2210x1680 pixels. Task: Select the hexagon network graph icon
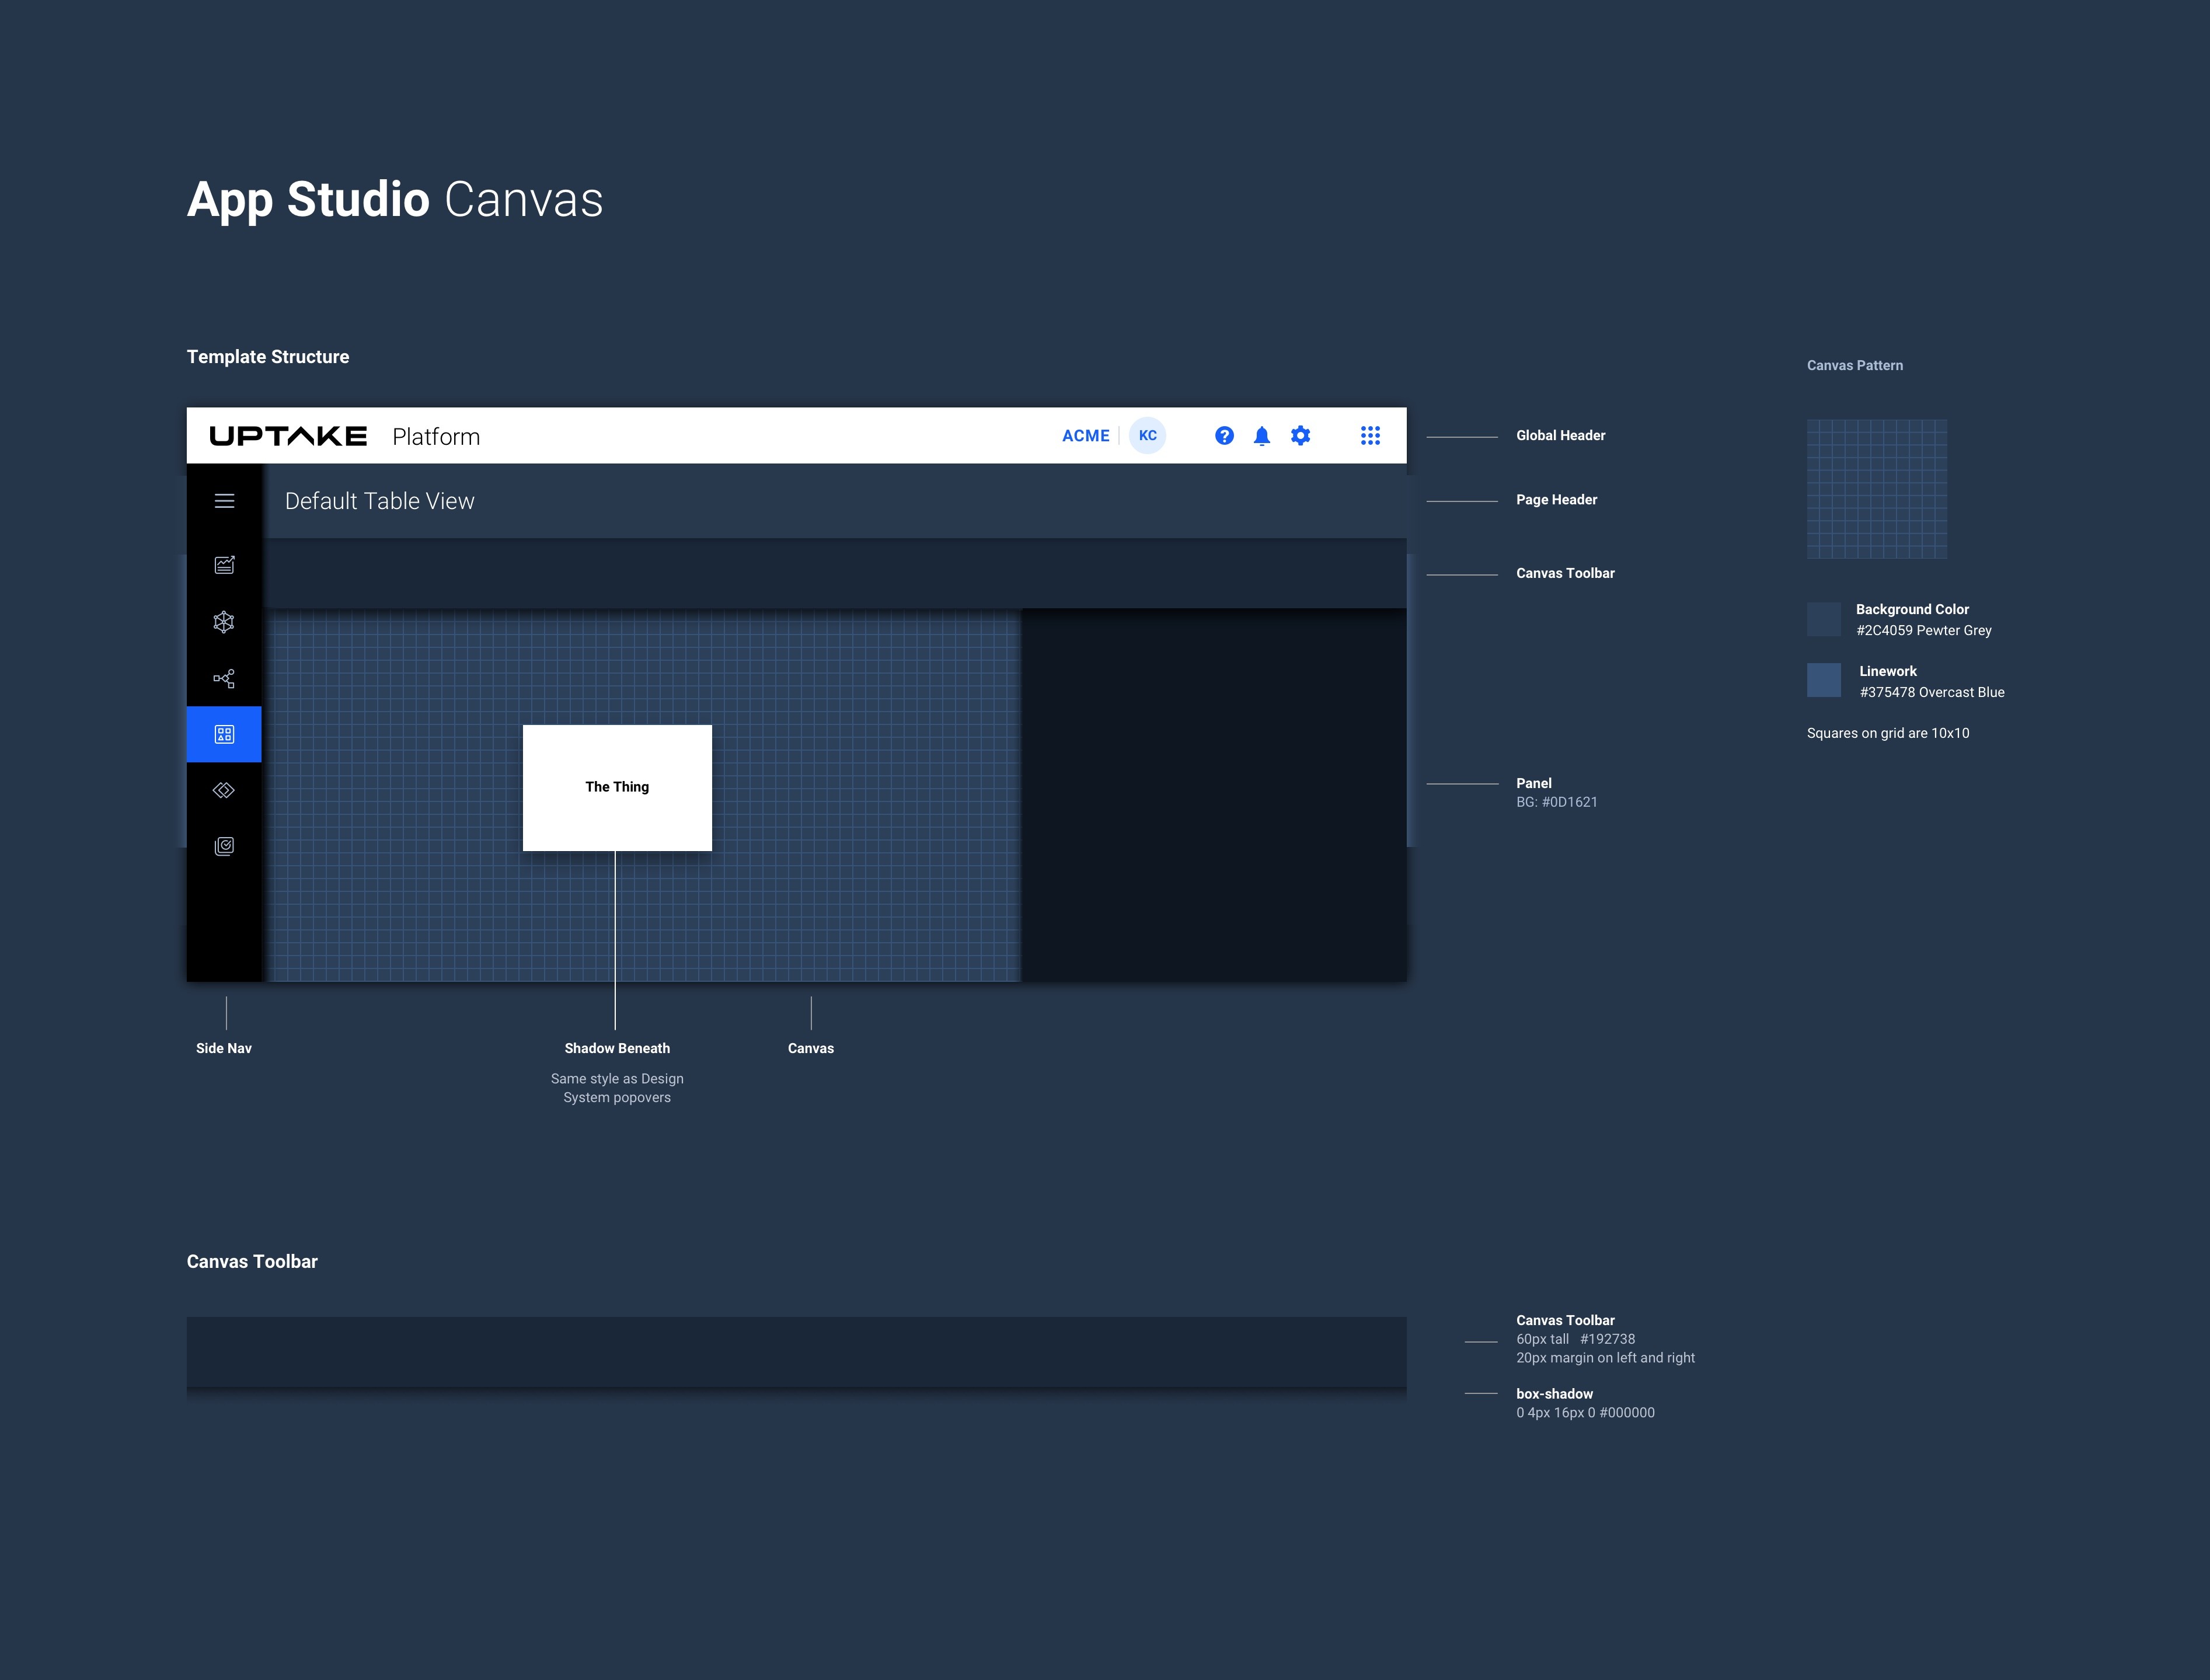coord(224,622)
